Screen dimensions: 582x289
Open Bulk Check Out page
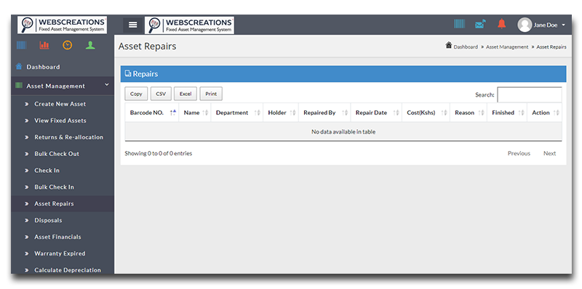click(x=57, y=154)
